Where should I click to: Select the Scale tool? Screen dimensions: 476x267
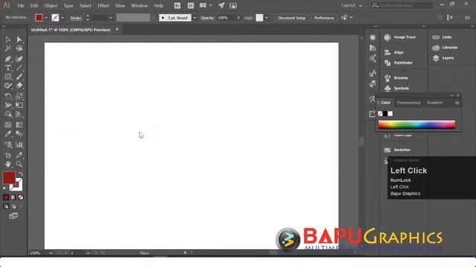19,96
